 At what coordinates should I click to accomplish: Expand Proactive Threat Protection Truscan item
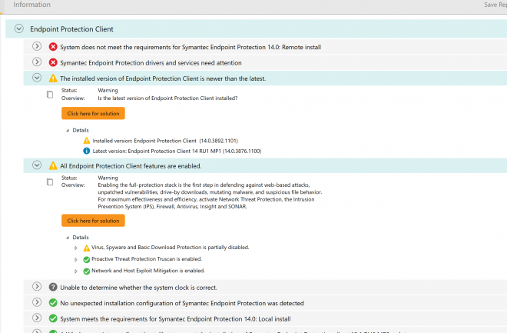pyautogui.click(x=76, y=259)
